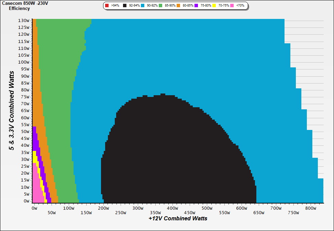The image size is (334, 231).
Task: Select the orange 80-85% legend swatch
Action: tap(178, 6)
